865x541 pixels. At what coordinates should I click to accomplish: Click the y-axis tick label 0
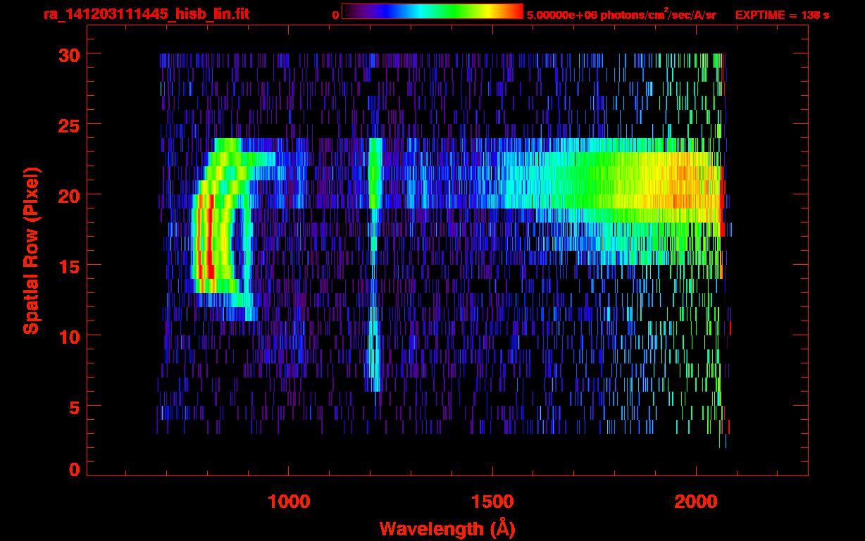74,470
